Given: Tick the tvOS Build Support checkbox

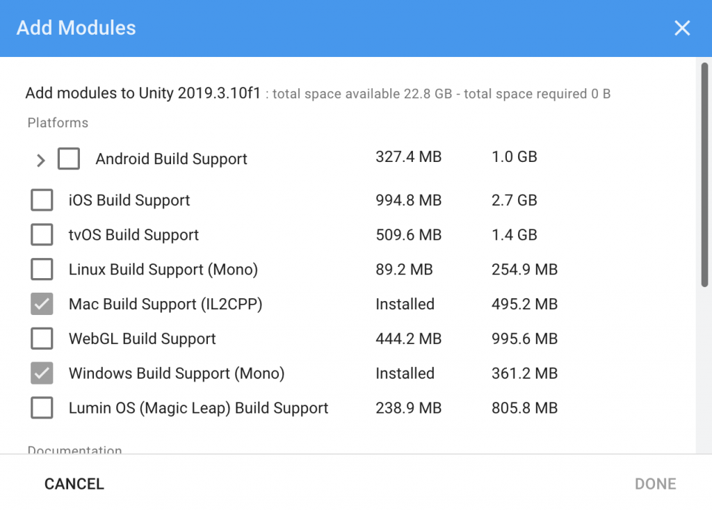Looking at the screenshot, I should point(42,235).
